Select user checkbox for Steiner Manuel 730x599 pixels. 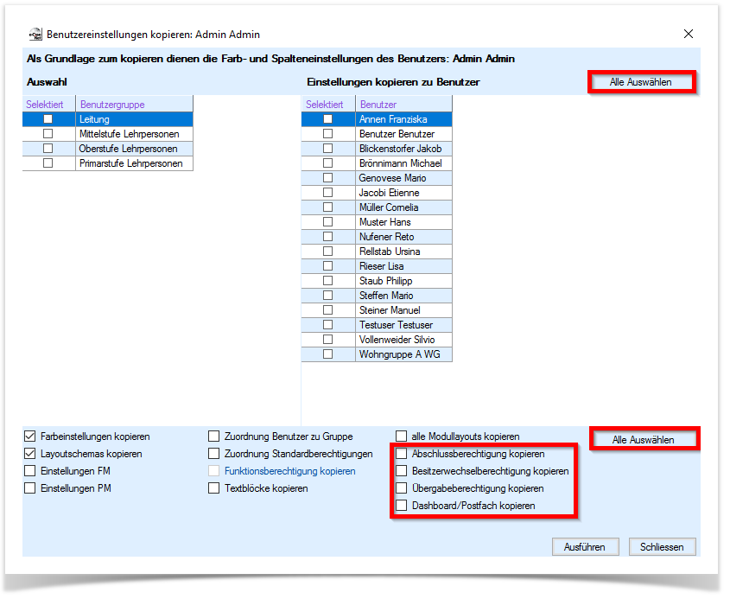(x=327, y=310)
